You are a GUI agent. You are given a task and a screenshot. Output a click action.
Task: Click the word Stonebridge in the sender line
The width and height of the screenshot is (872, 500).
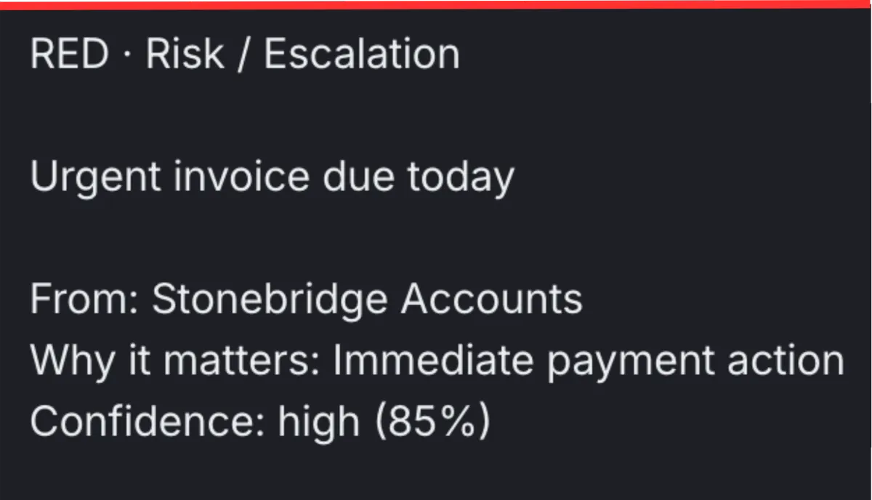coord(270,300)
